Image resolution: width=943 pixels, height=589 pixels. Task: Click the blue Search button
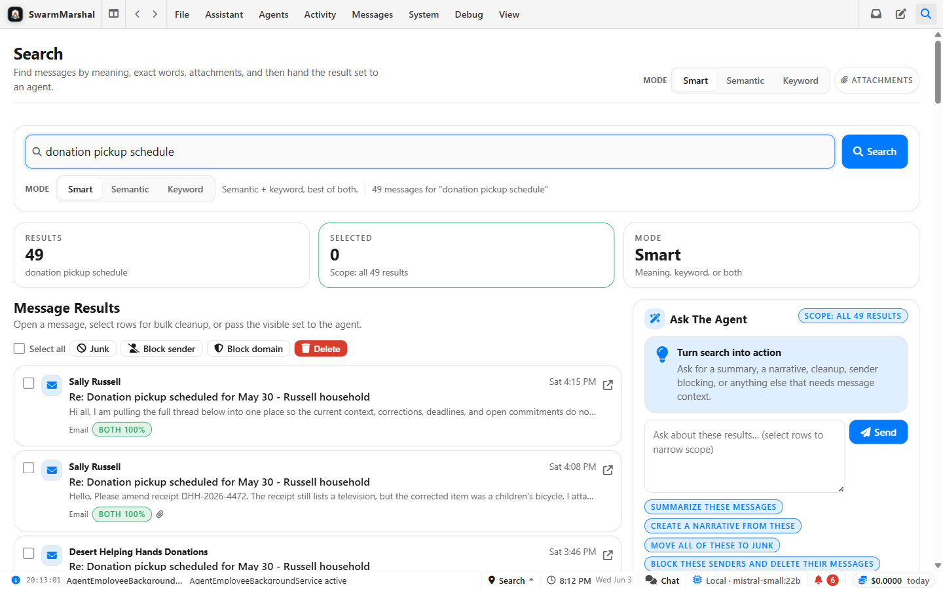click(874, 152)
